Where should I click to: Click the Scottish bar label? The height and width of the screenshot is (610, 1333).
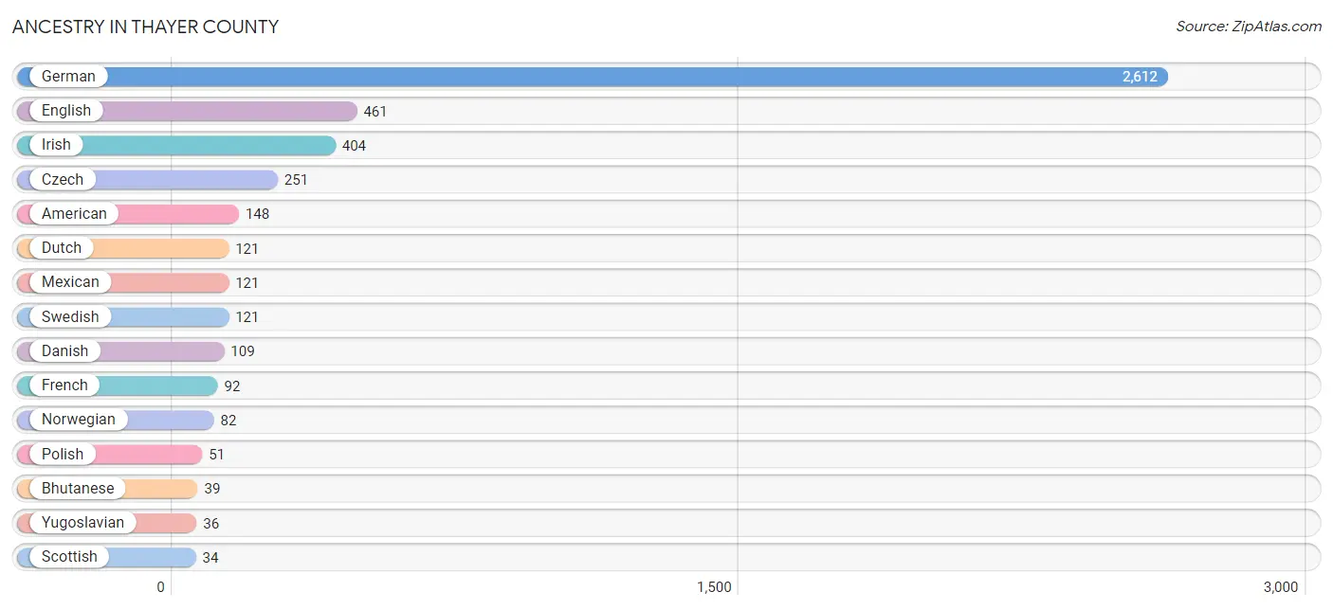point(69,557)
